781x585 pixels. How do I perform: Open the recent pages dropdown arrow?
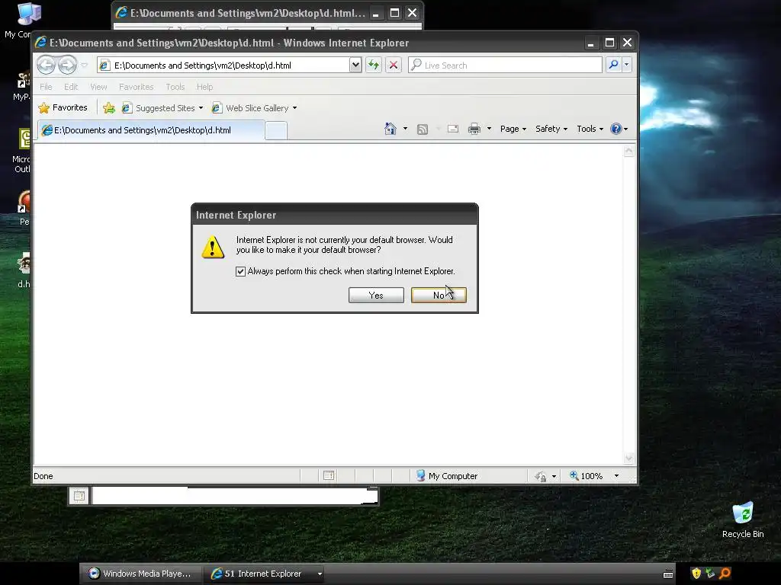84,66
